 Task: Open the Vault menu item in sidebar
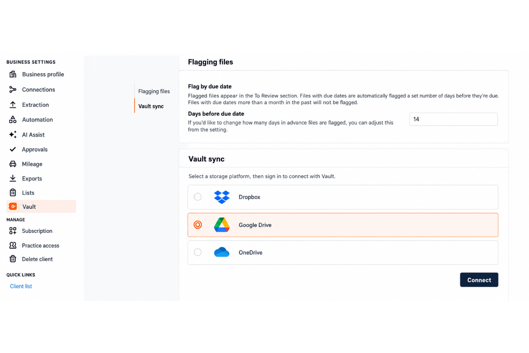(x=41, y=206)
